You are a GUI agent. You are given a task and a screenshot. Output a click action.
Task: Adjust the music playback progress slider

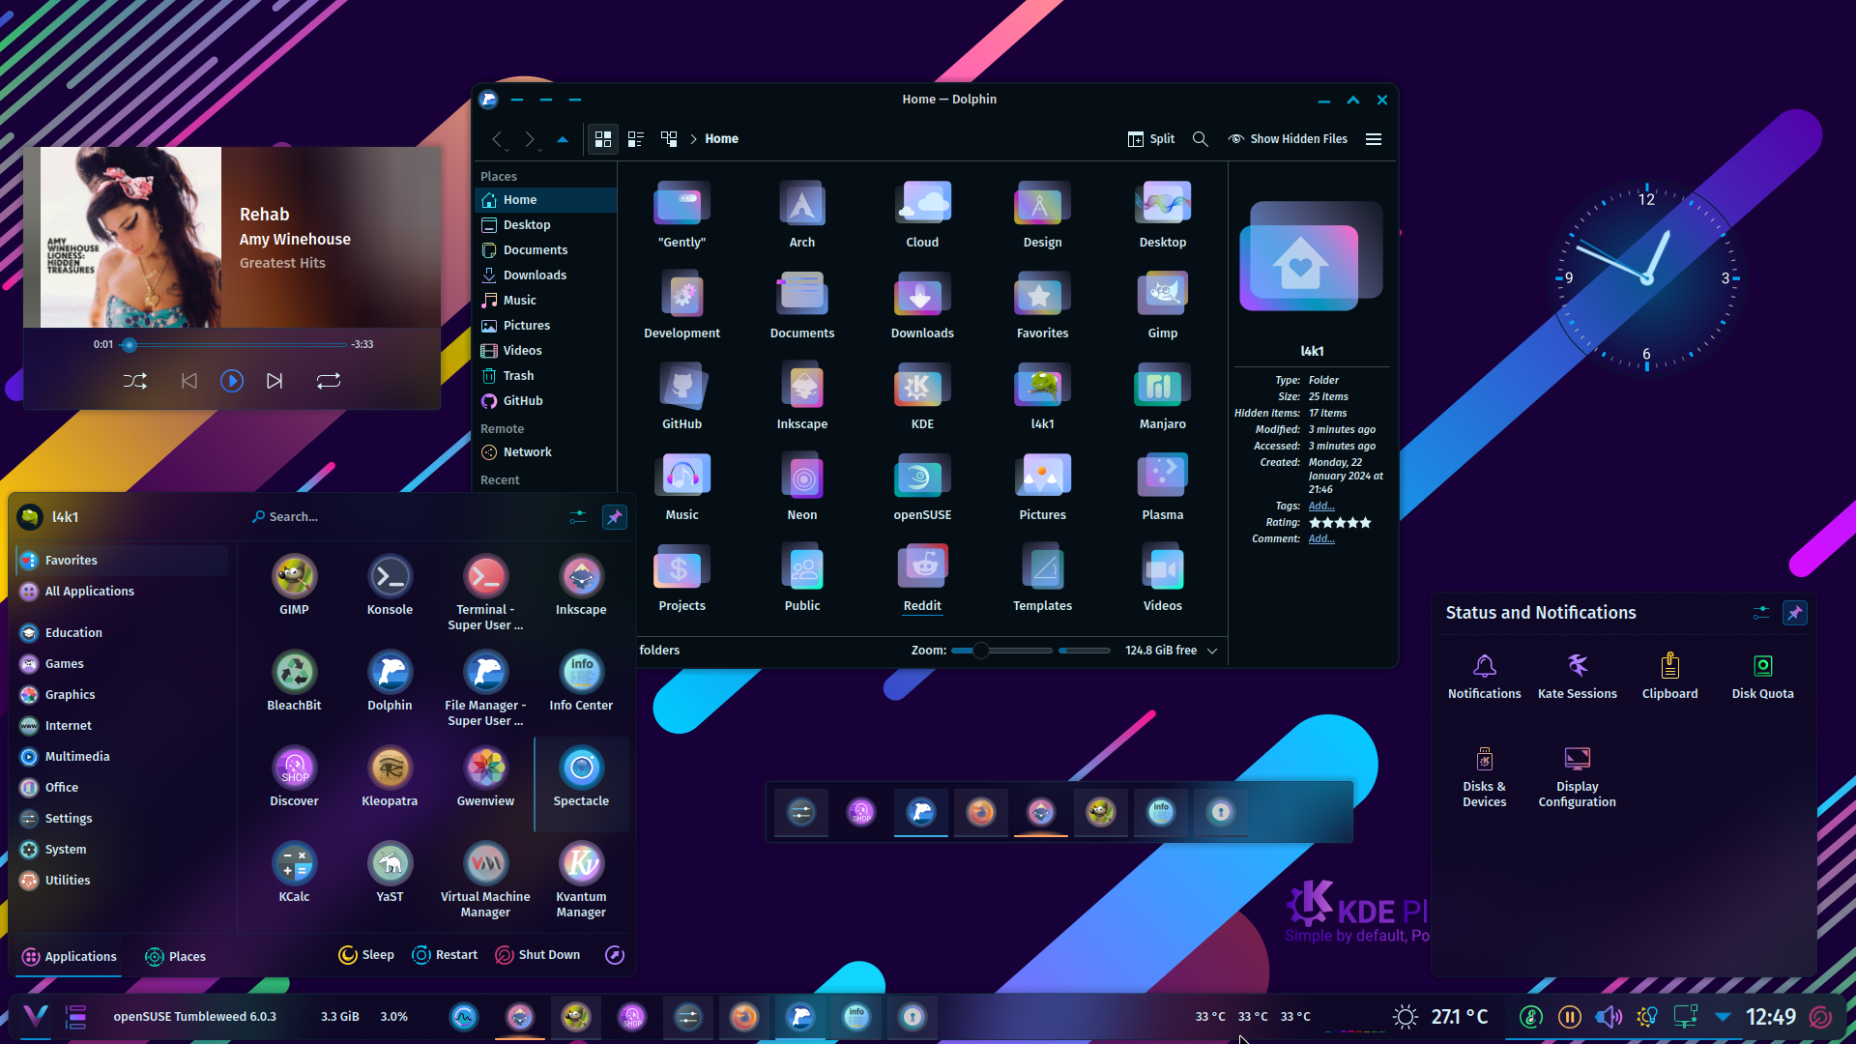tap(233, 345)
